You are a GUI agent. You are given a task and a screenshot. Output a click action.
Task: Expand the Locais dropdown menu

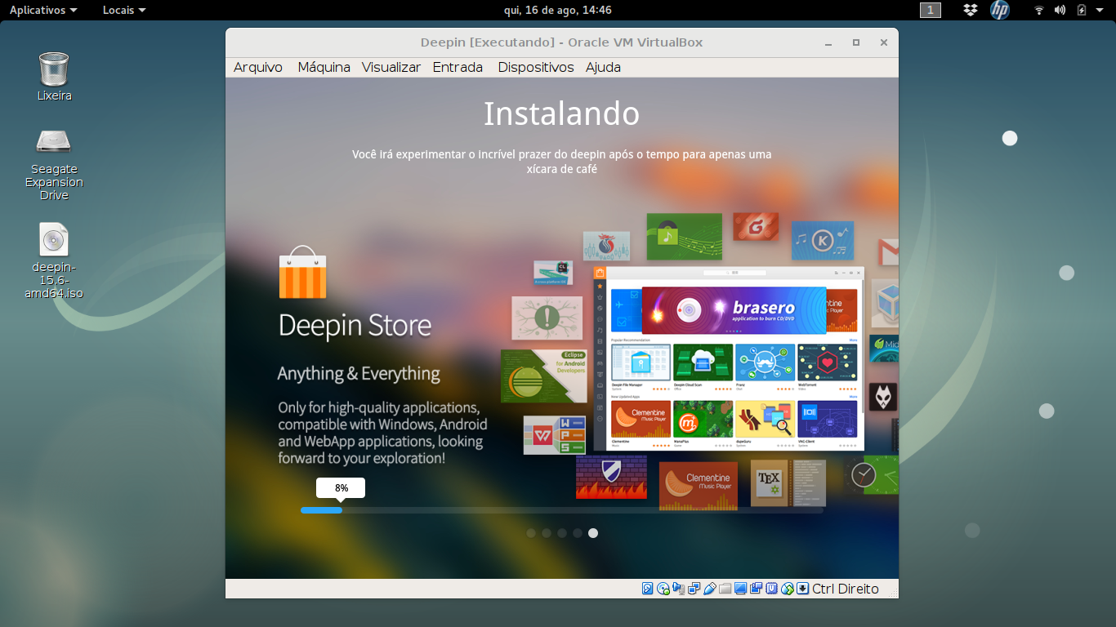coord(124,10)
